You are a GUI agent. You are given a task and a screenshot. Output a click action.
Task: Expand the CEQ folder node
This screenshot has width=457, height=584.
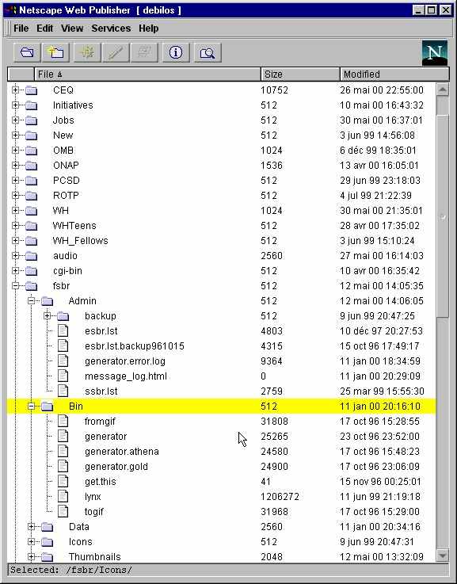click(15, 90)
